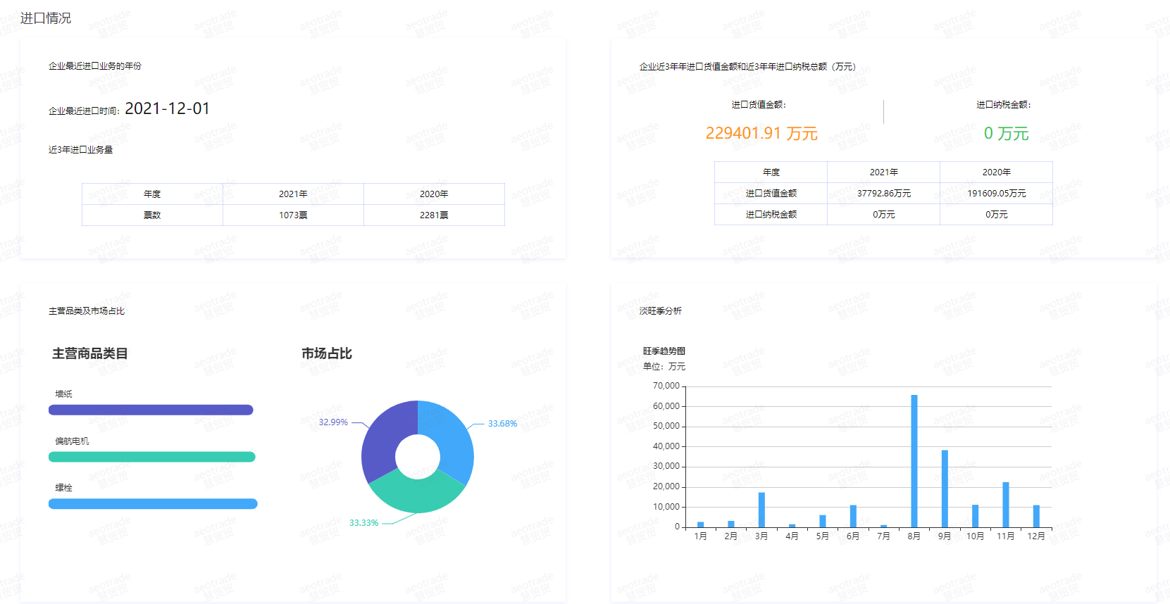Select the import date 2021-12-01
Viewport: 1170px width, 604px height.
point(167,108)
